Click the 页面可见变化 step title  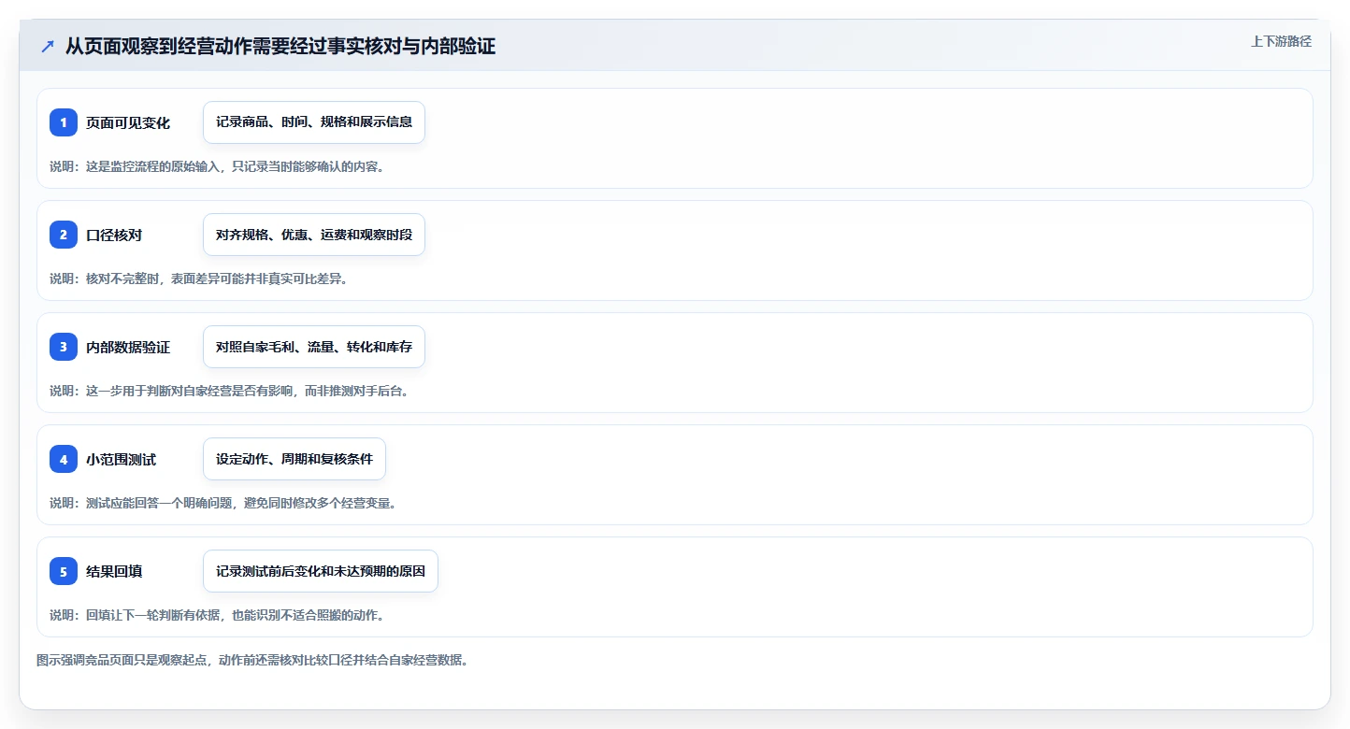128,123
